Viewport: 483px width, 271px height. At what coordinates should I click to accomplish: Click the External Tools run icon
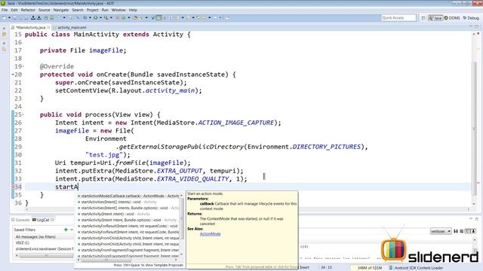[x=106, y=18]
